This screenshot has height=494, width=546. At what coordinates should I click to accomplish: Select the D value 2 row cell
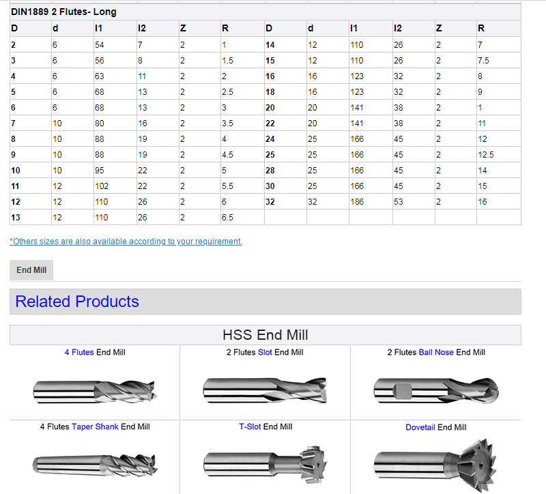point(31,44)
